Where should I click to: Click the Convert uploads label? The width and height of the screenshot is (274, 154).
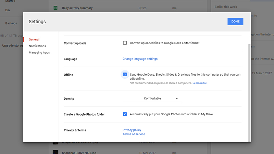[75, 43]
